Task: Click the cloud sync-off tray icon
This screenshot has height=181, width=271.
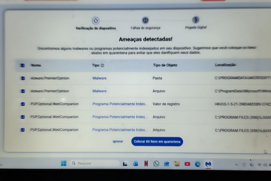Action: (252, 165)
